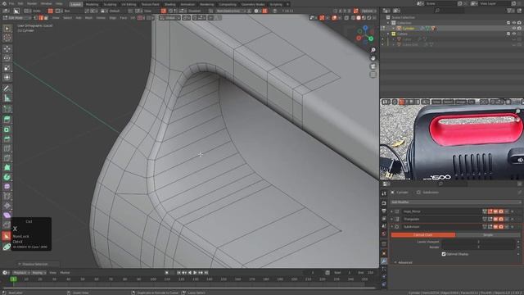Switch to vertex select mode
This screenshot has height=295, width=524.
point(36,18)
